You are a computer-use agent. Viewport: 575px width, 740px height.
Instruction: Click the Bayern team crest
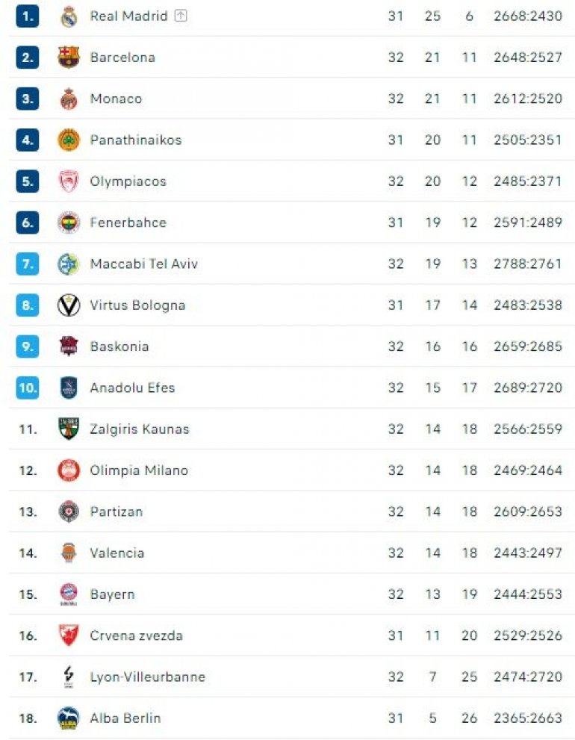pos(69,594)
